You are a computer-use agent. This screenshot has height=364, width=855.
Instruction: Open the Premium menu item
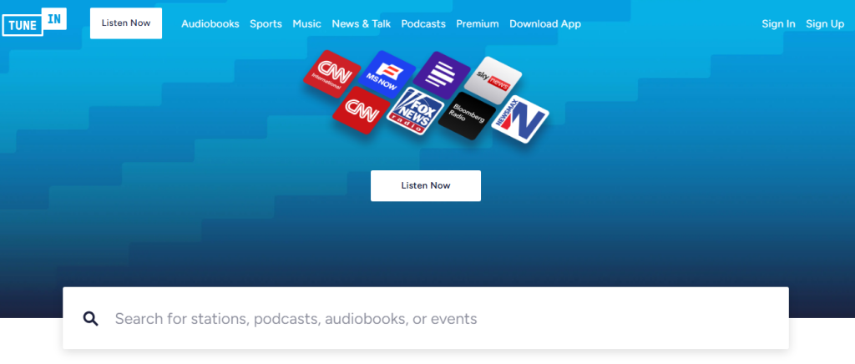[x=478, y=24]
